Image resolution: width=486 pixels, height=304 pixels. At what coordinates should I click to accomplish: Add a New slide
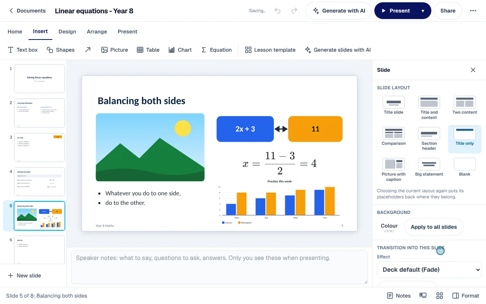(24, 275)
